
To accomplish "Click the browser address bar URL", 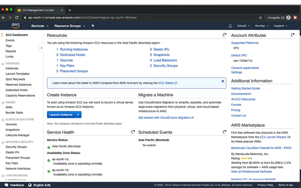I will click(83, 18).
